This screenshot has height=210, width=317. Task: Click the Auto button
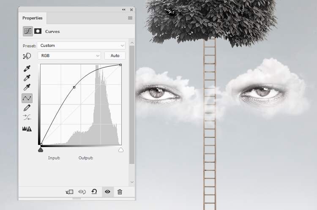[x=115, y=56]
